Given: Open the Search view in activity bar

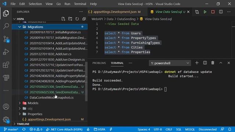Looking at the screenshot, I should 6,26.
